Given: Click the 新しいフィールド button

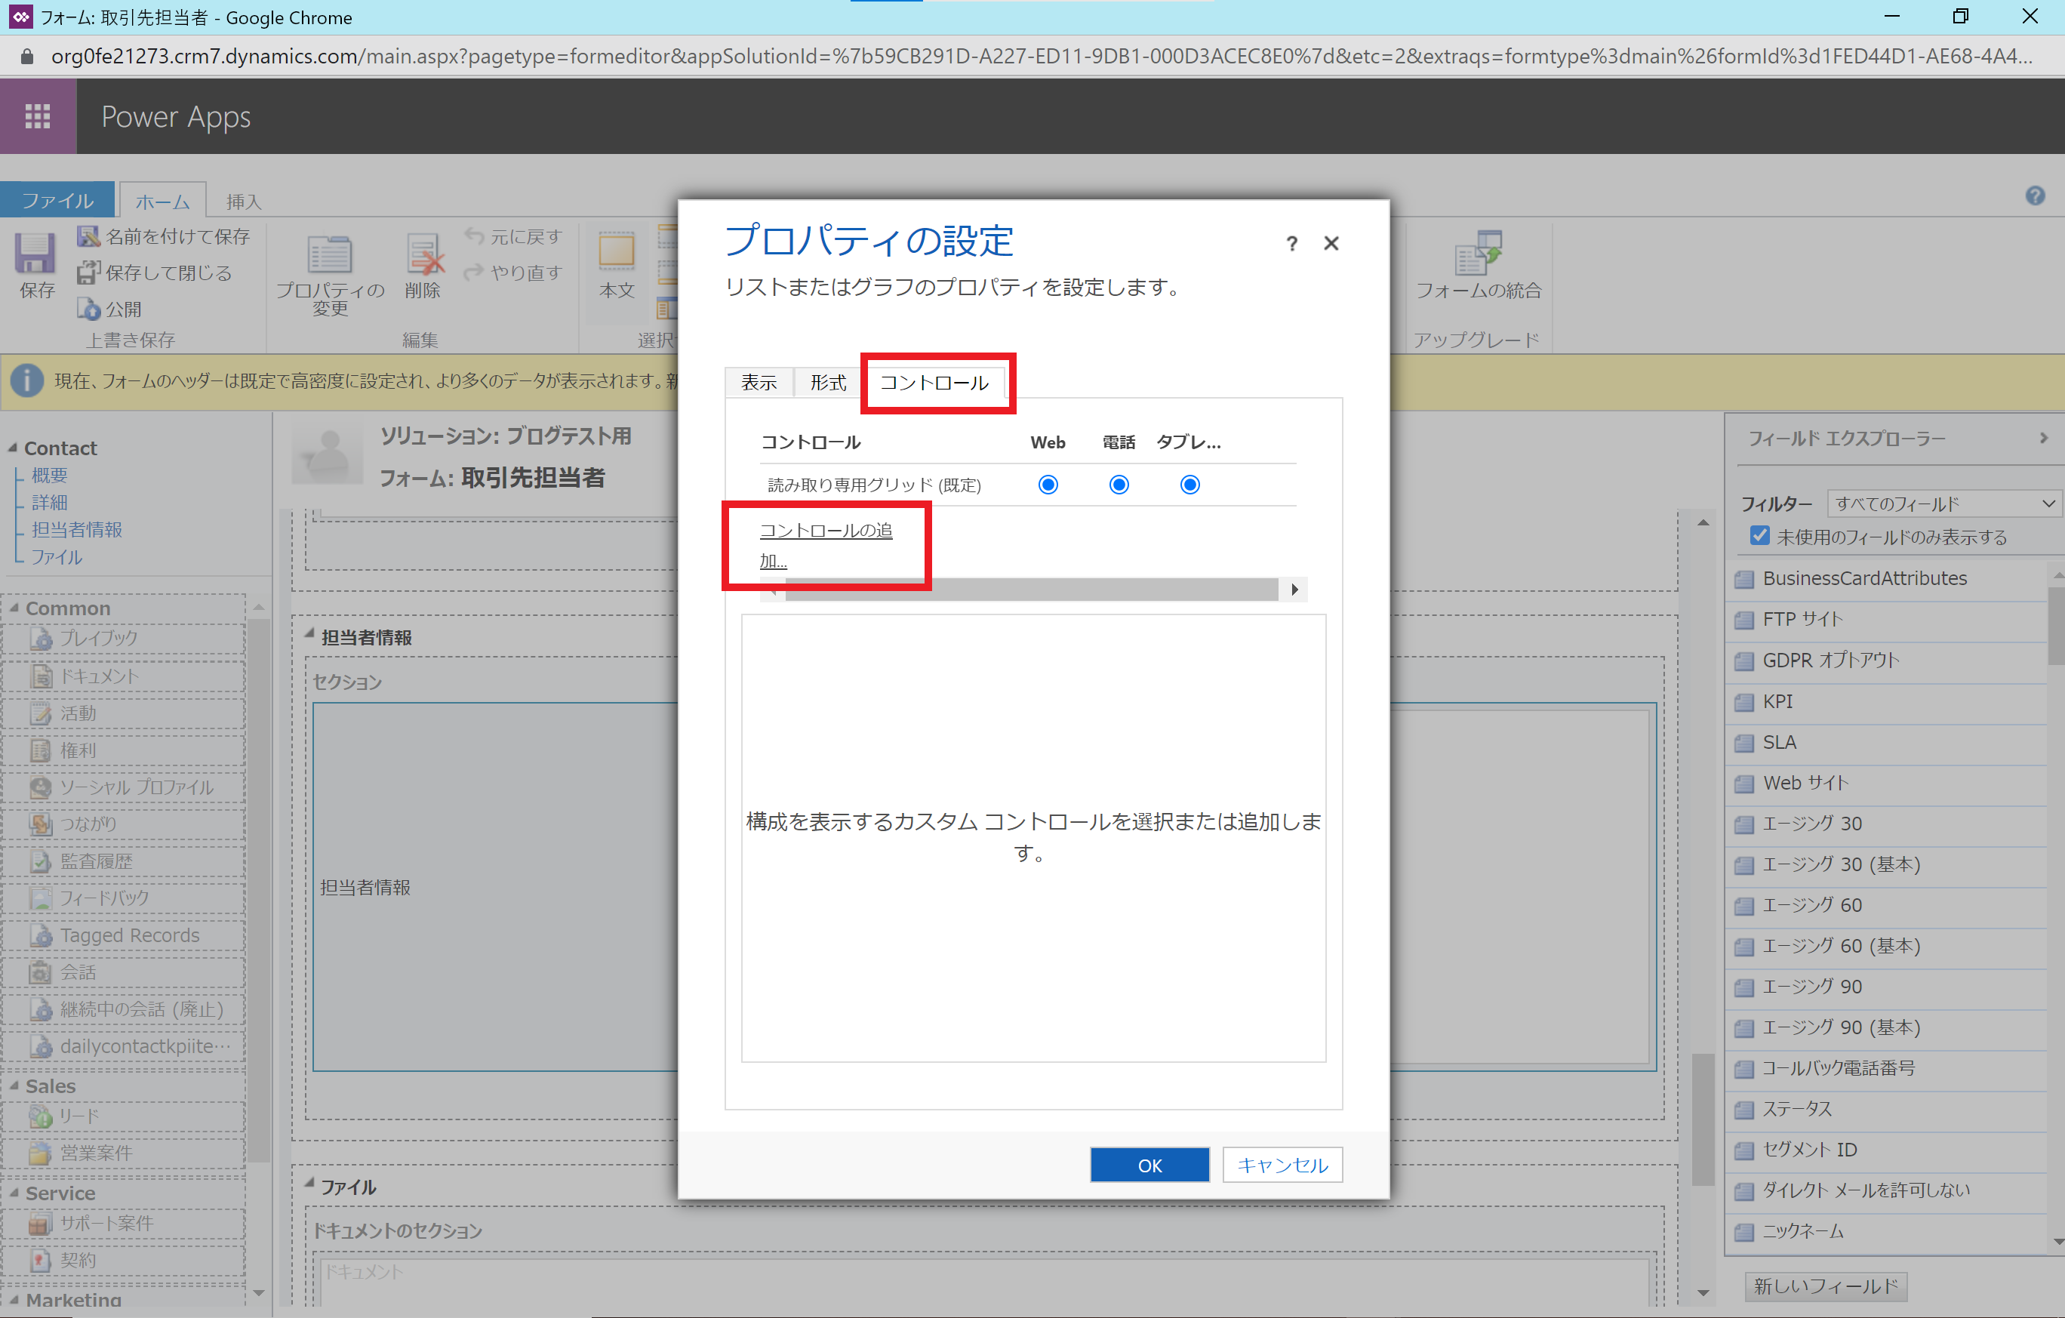Looking at the screenshot, I should pos(1826,1286).
